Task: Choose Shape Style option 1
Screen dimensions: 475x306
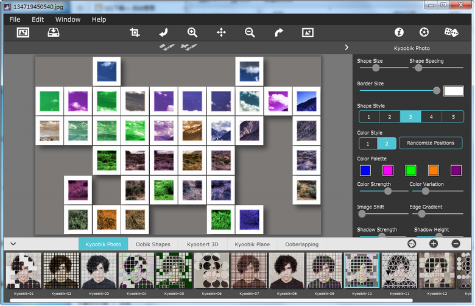Action: coord(369,117)
